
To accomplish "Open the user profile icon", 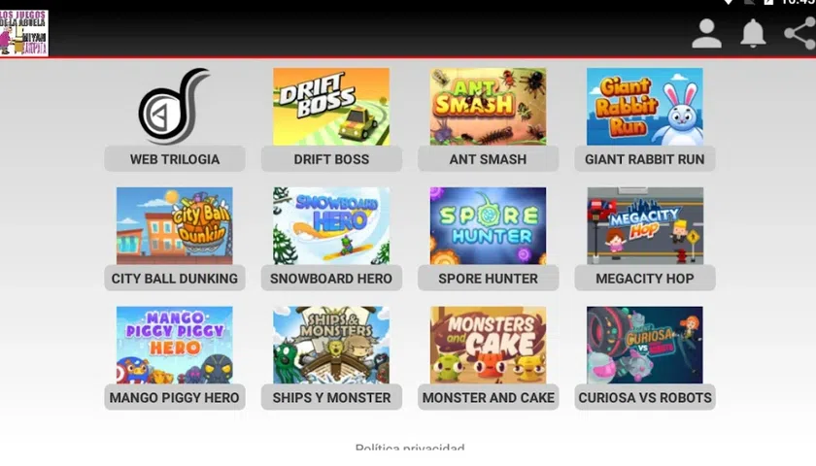I will pyautogui.click(x=706, y=34).
